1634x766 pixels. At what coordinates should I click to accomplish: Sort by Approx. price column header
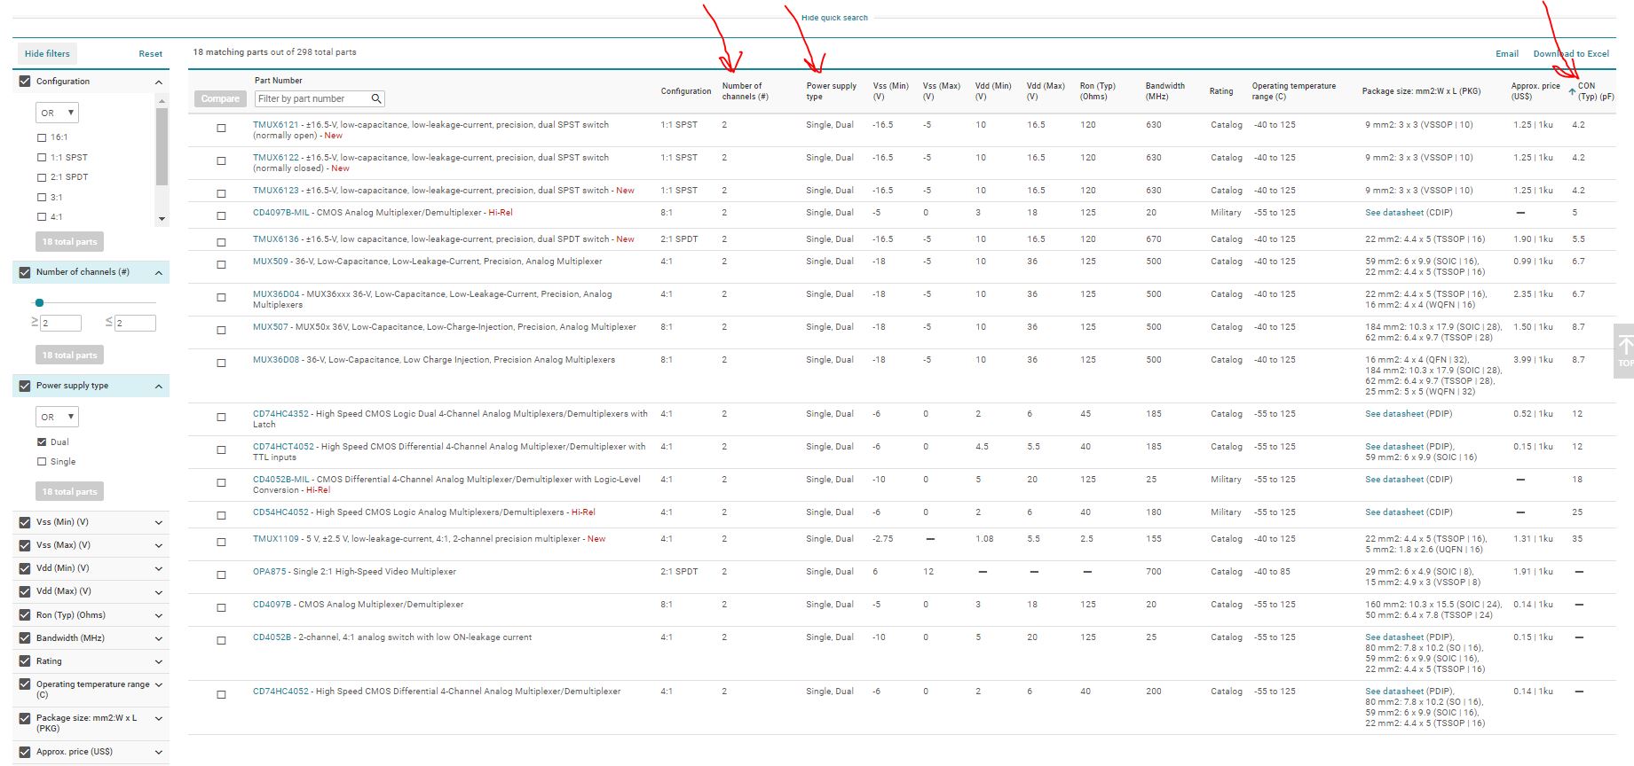(1535, 91)
